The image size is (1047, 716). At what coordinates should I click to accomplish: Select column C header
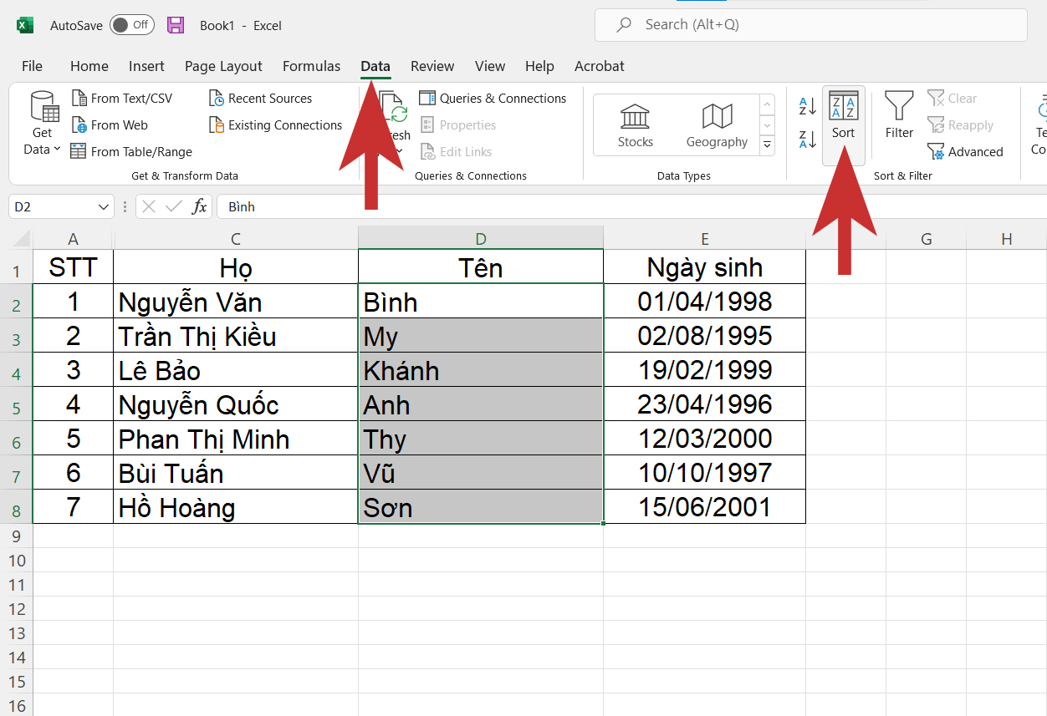pyautogui.click(x=236, y=239)
